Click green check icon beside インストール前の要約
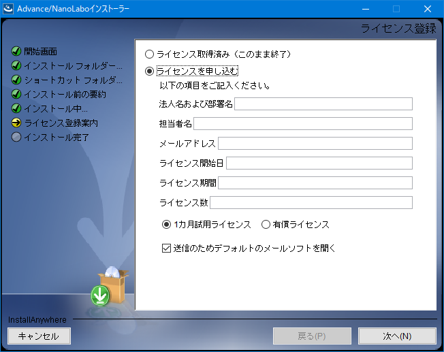The height and width of the screenshot is (352, 444). click(x=16, y=94)
